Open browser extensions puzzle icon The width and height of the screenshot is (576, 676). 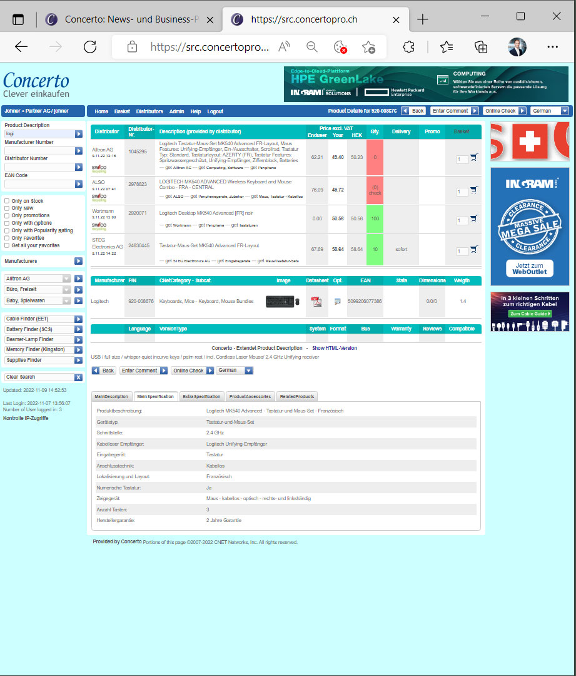tap(408, 47)
